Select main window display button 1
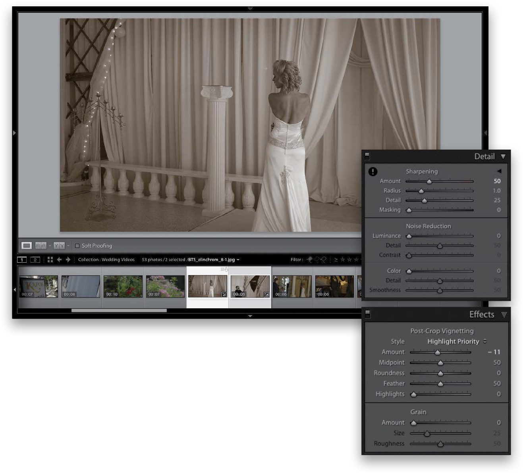The width and height of the screenshot is (523, 473). click(22, 260)
